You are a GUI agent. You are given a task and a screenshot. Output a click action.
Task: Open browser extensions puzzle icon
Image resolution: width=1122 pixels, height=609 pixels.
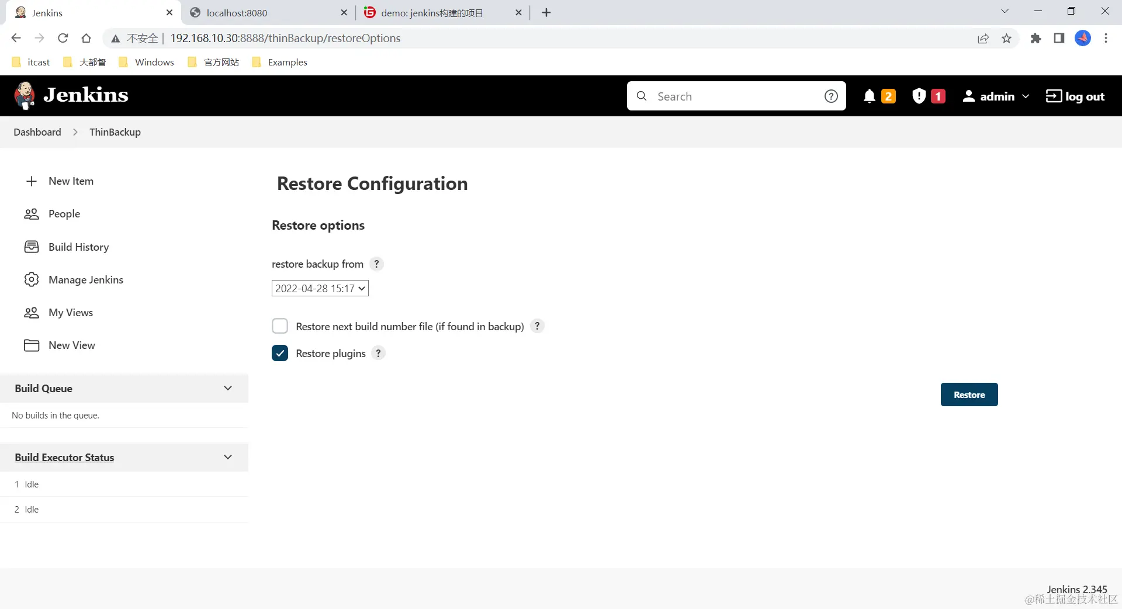(x=1036, y=38)
